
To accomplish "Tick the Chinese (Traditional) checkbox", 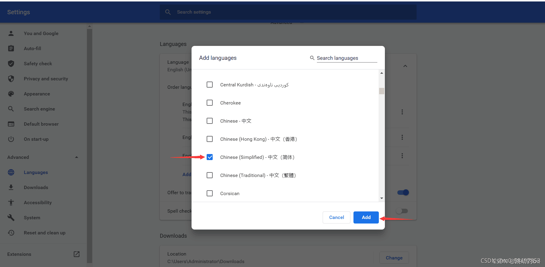I will [x=210, y=175].
